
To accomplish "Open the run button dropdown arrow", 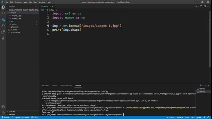I will click(198, 6).
